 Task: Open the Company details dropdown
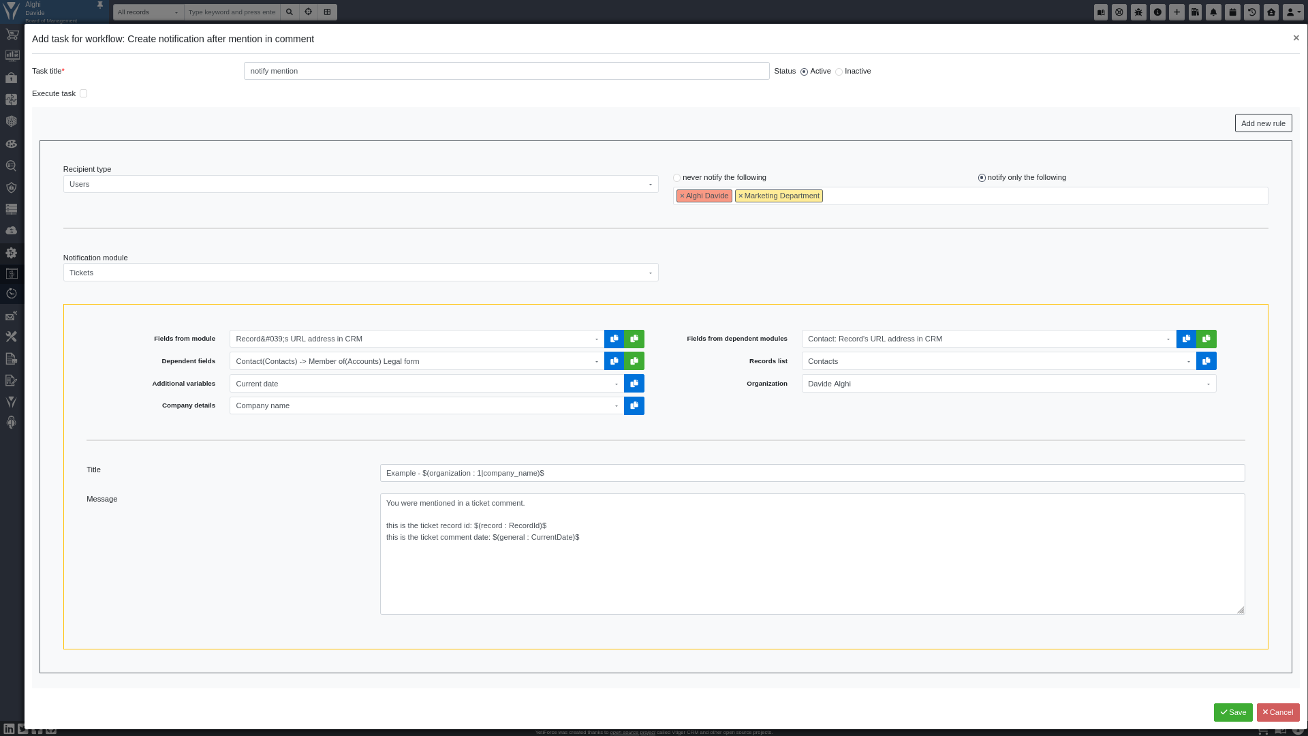(x=426, y=405)
